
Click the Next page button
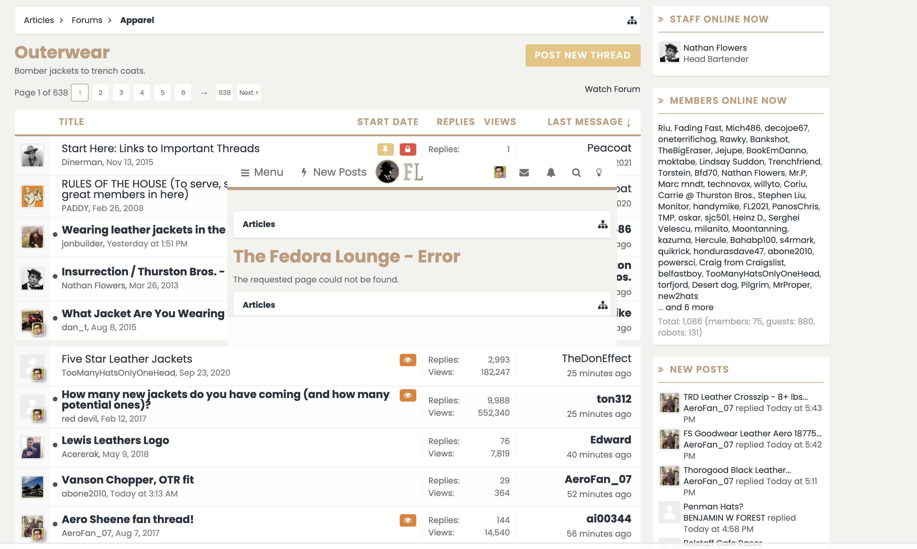point(249,93)
